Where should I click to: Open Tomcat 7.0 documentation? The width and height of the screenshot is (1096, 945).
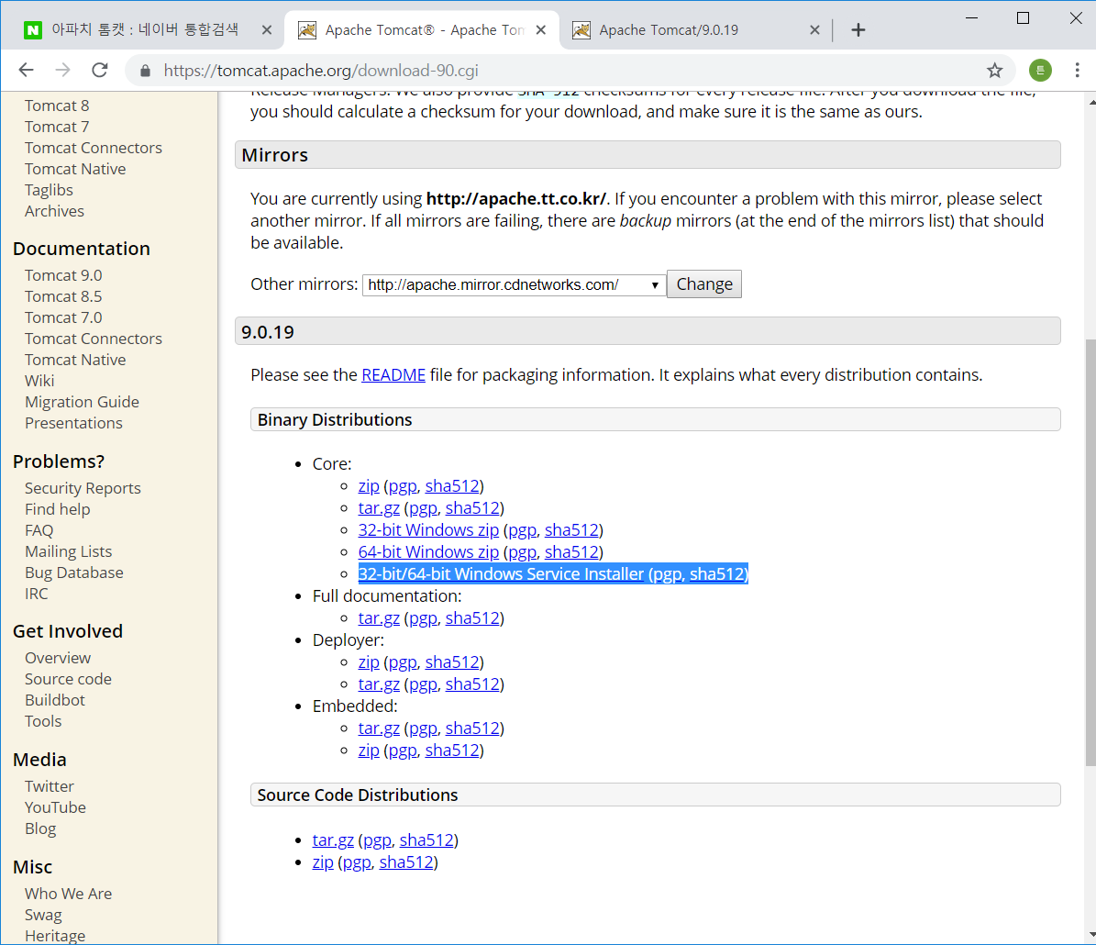pyautogui.click(x=63, y=317)
